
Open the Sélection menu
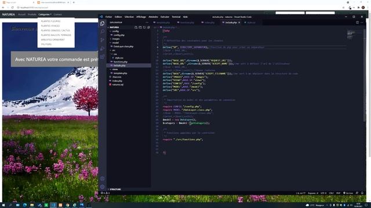click(129, 17)
